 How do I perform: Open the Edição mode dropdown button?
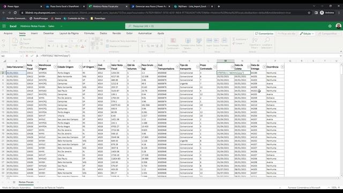coord(307,34)
